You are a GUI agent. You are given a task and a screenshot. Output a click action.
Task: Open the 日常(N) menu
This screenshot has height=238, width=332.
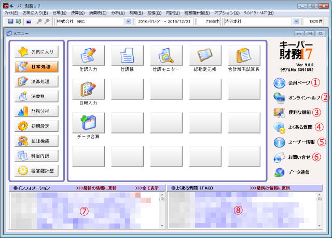click(60, 13)
